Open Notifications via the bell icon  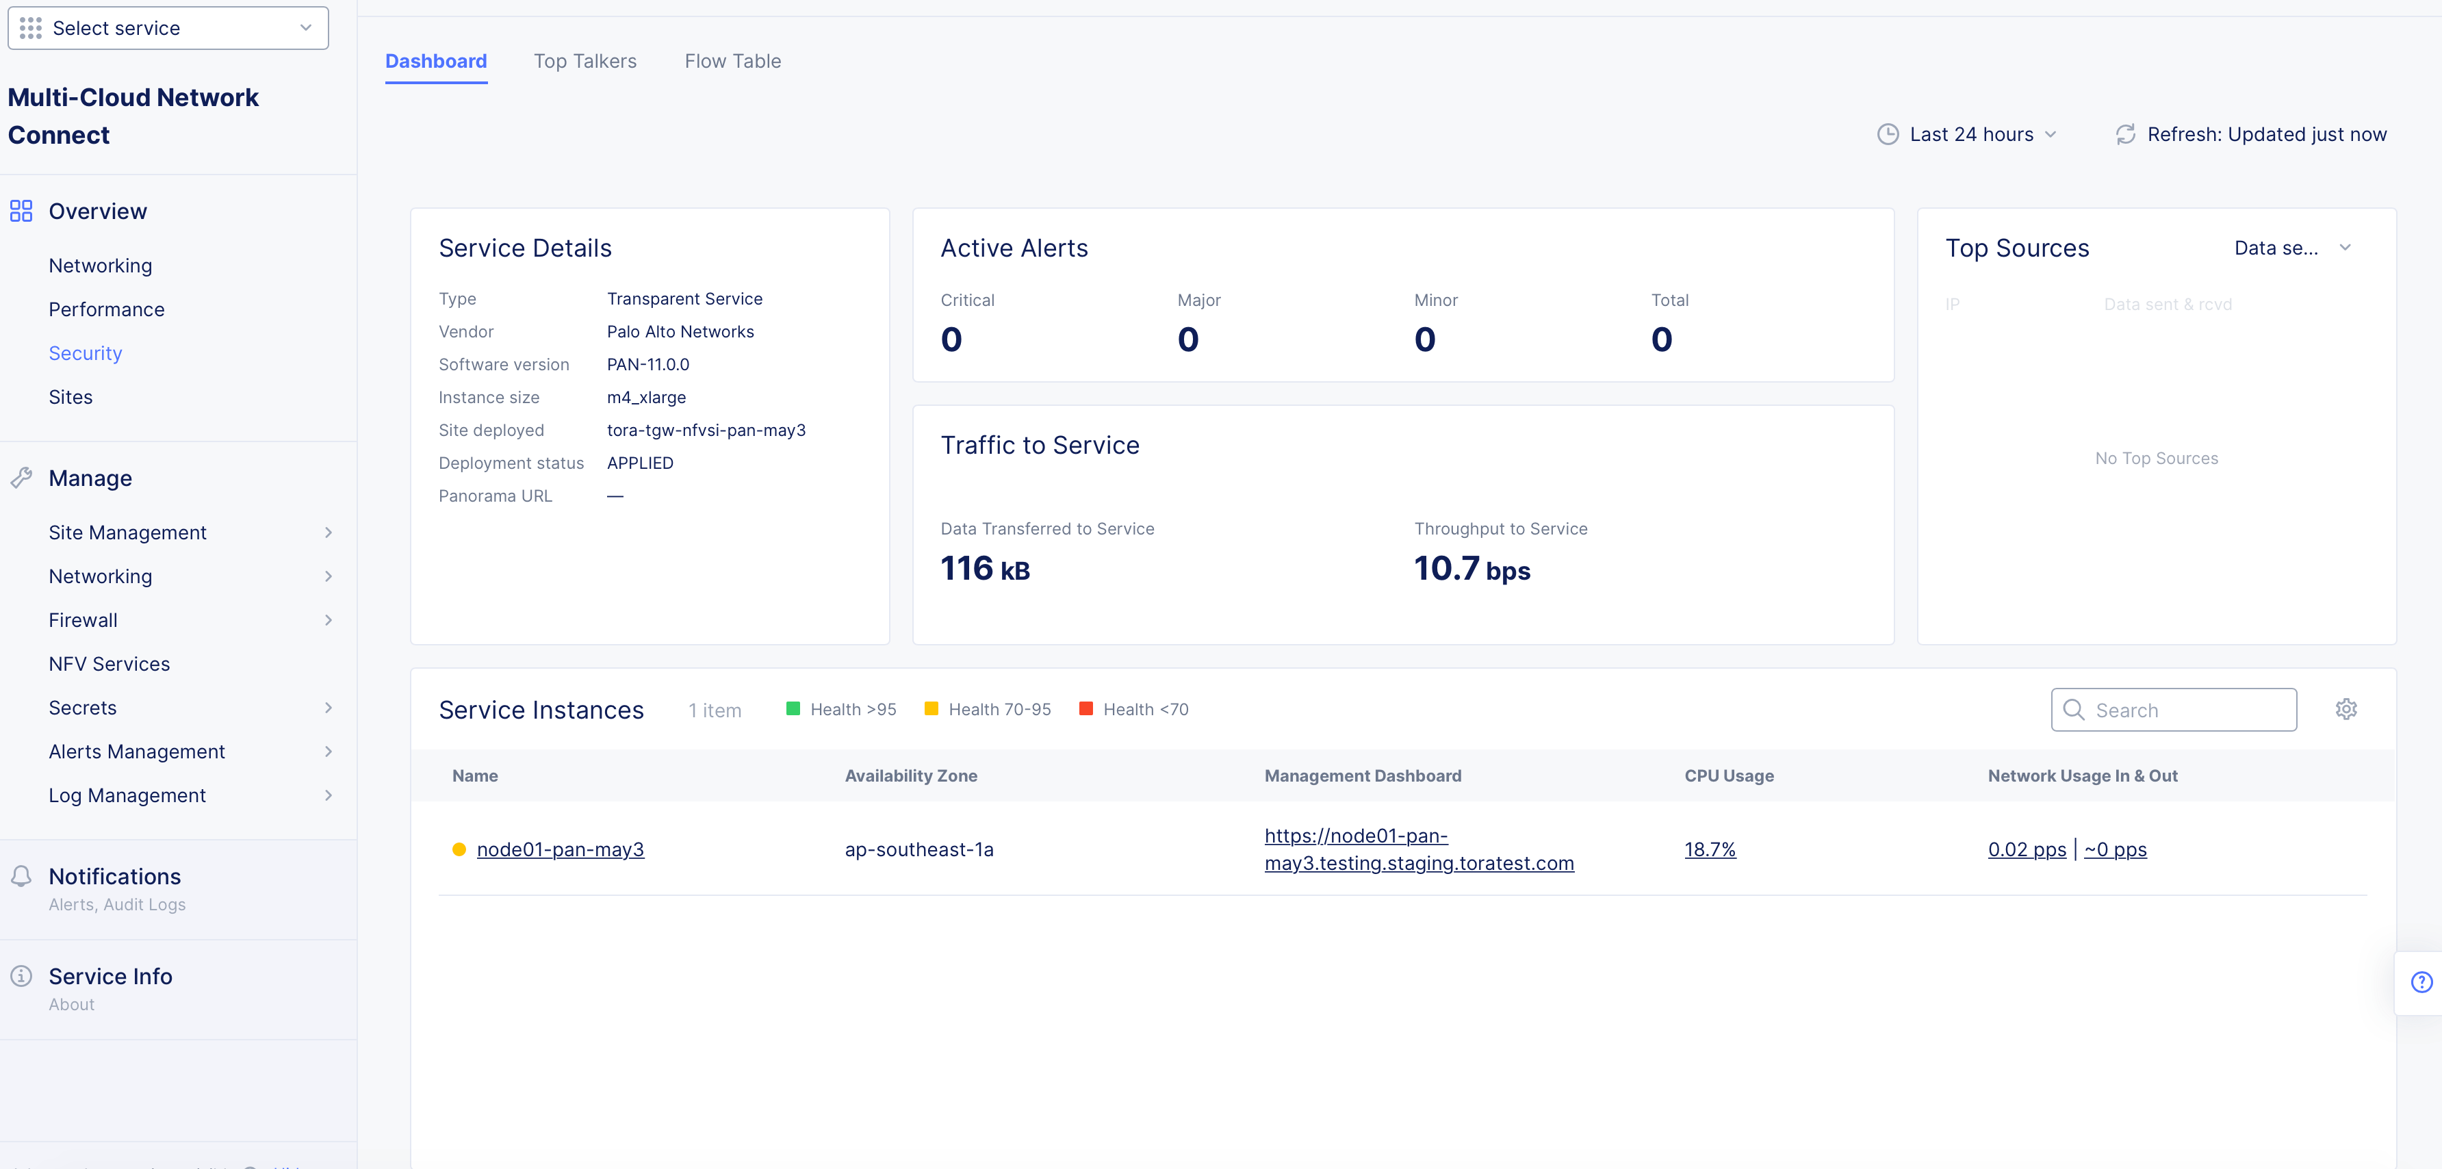tap(21, 876)
